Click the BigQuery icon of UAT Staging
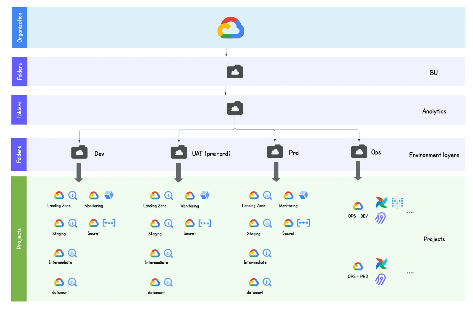This screenshot has width=473, height=313. pyautogui.click(x=169, y=223)
